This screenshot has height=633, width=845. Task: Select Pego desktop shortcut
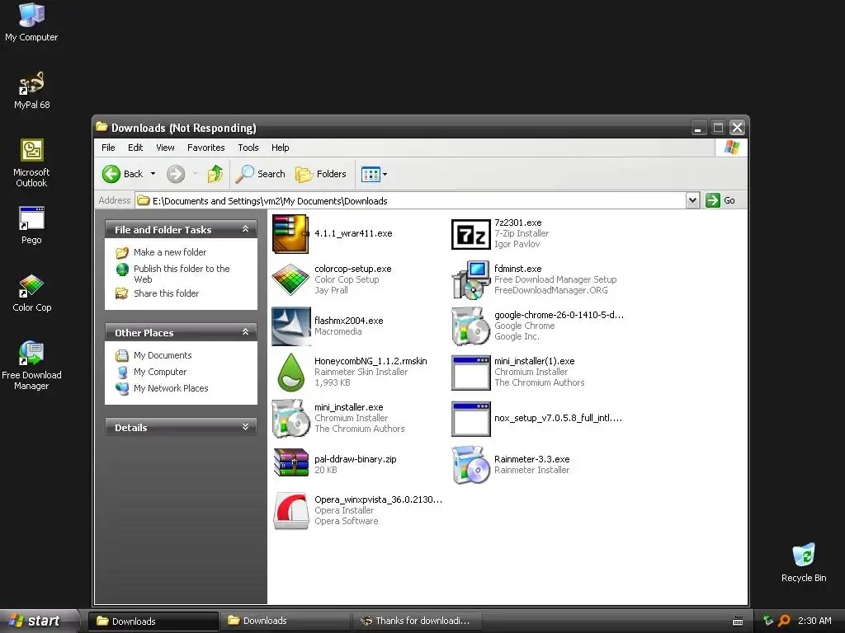tap(31, 226)
